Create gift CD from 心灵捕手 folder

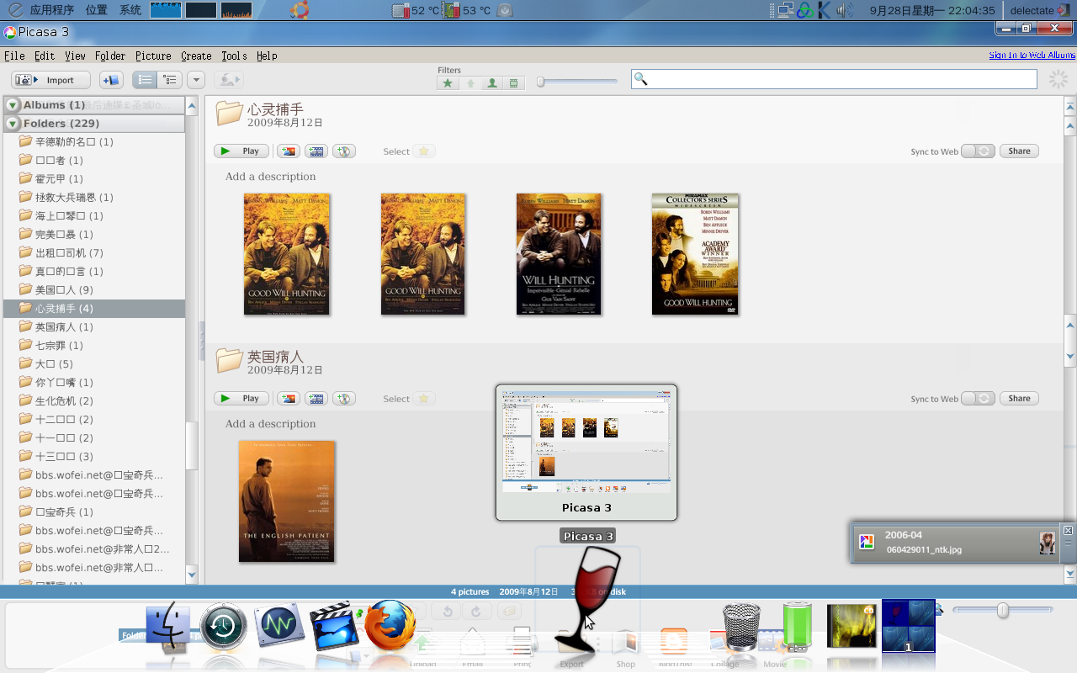pos(344,151)
